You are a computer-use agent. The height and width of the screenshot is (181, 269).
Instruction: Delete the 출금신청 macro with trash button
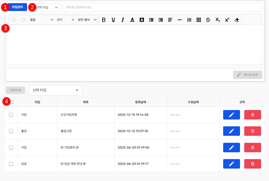(252, 131)
